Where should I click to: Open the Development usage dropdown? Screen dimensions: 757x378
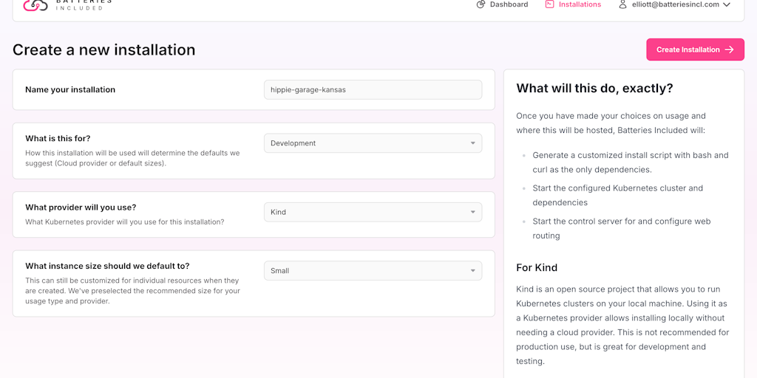(x=373, y=143)
